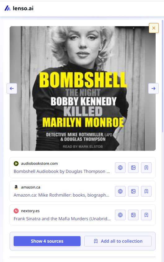View image icon for nextory.es result
164x262 pixels.
coord(133,215)
